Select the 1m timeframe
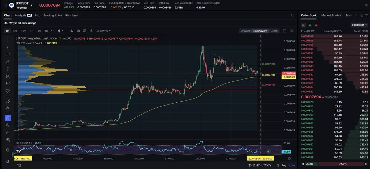This screenshot has width=370, height=169. click(x=7, y=31)
